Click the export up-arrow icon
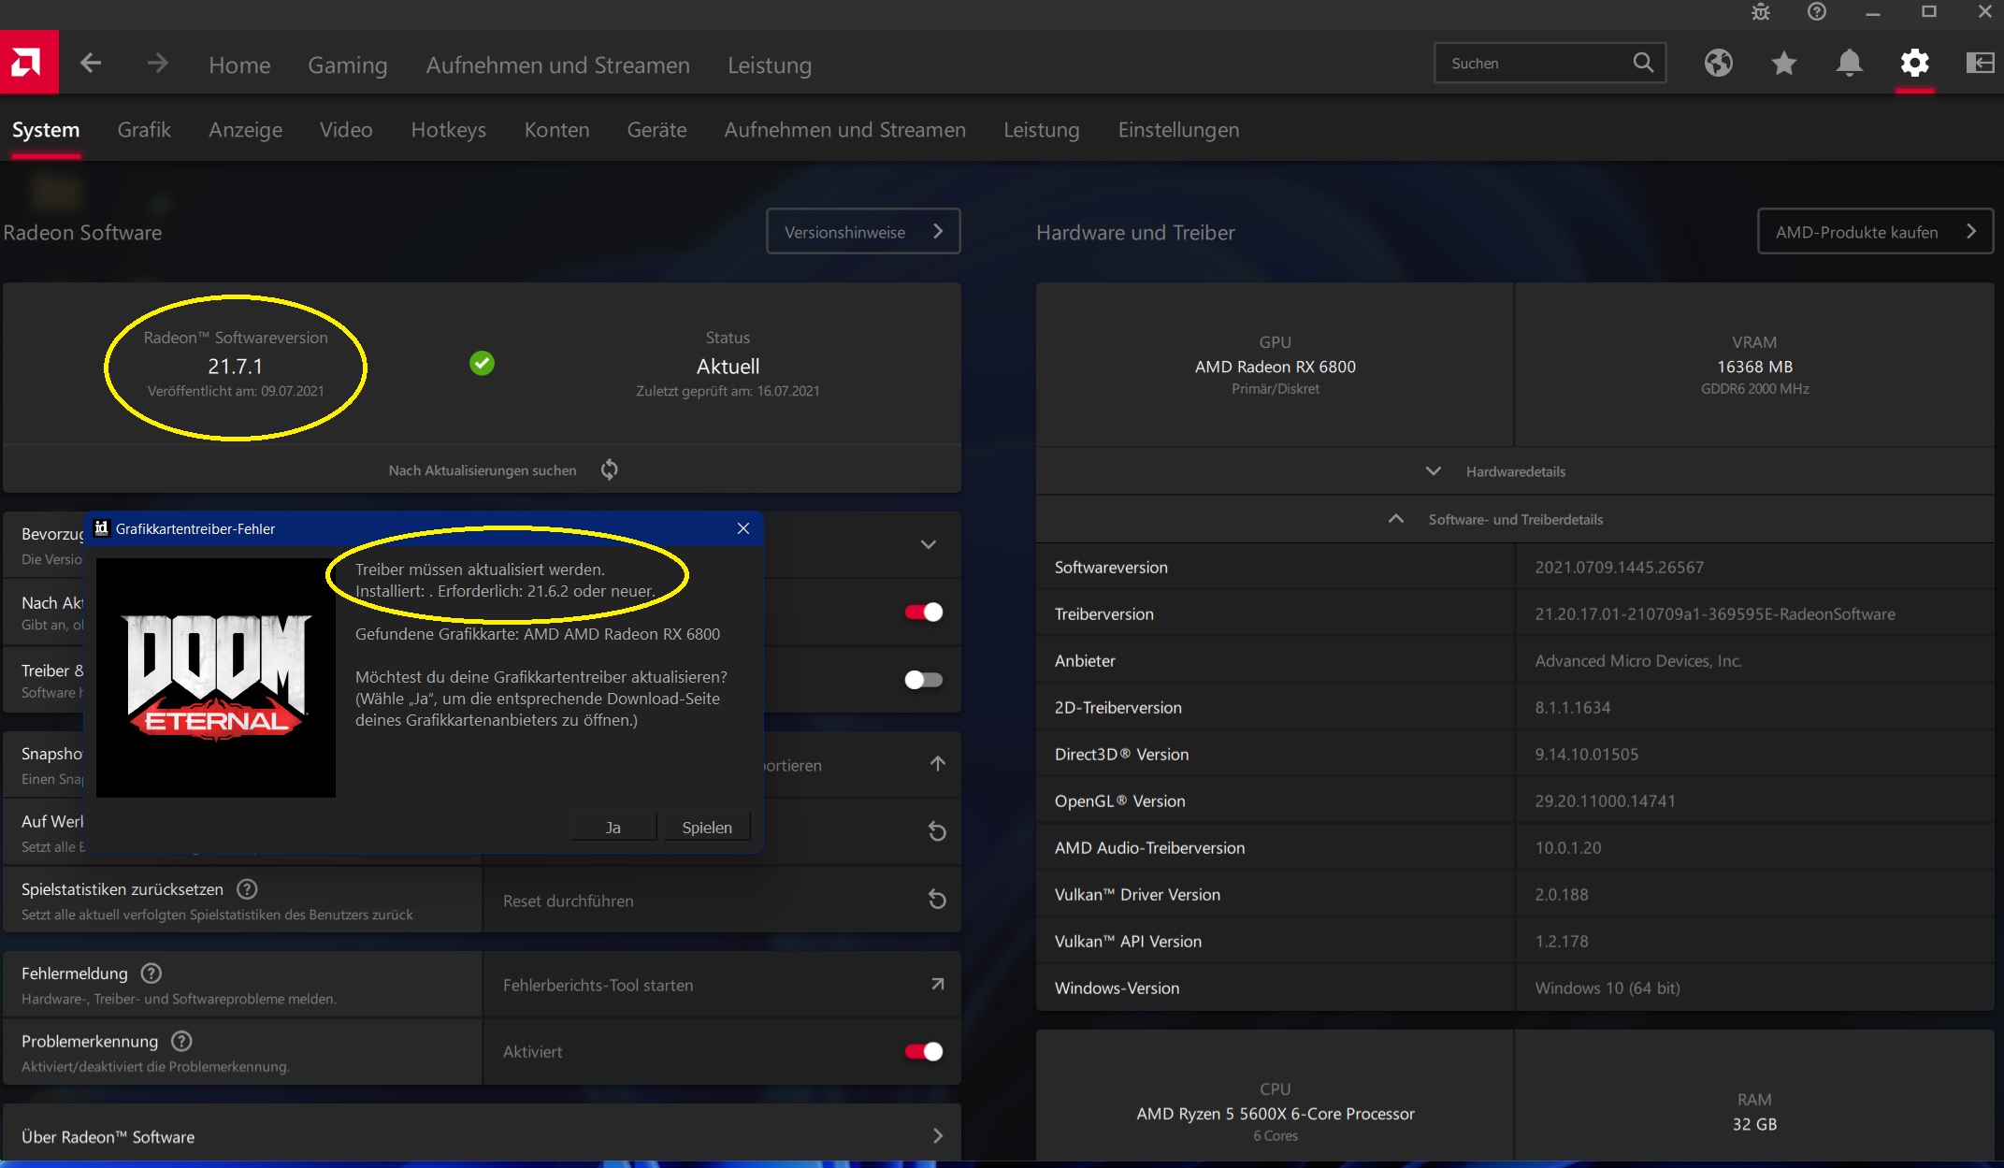 pos(938,764)
